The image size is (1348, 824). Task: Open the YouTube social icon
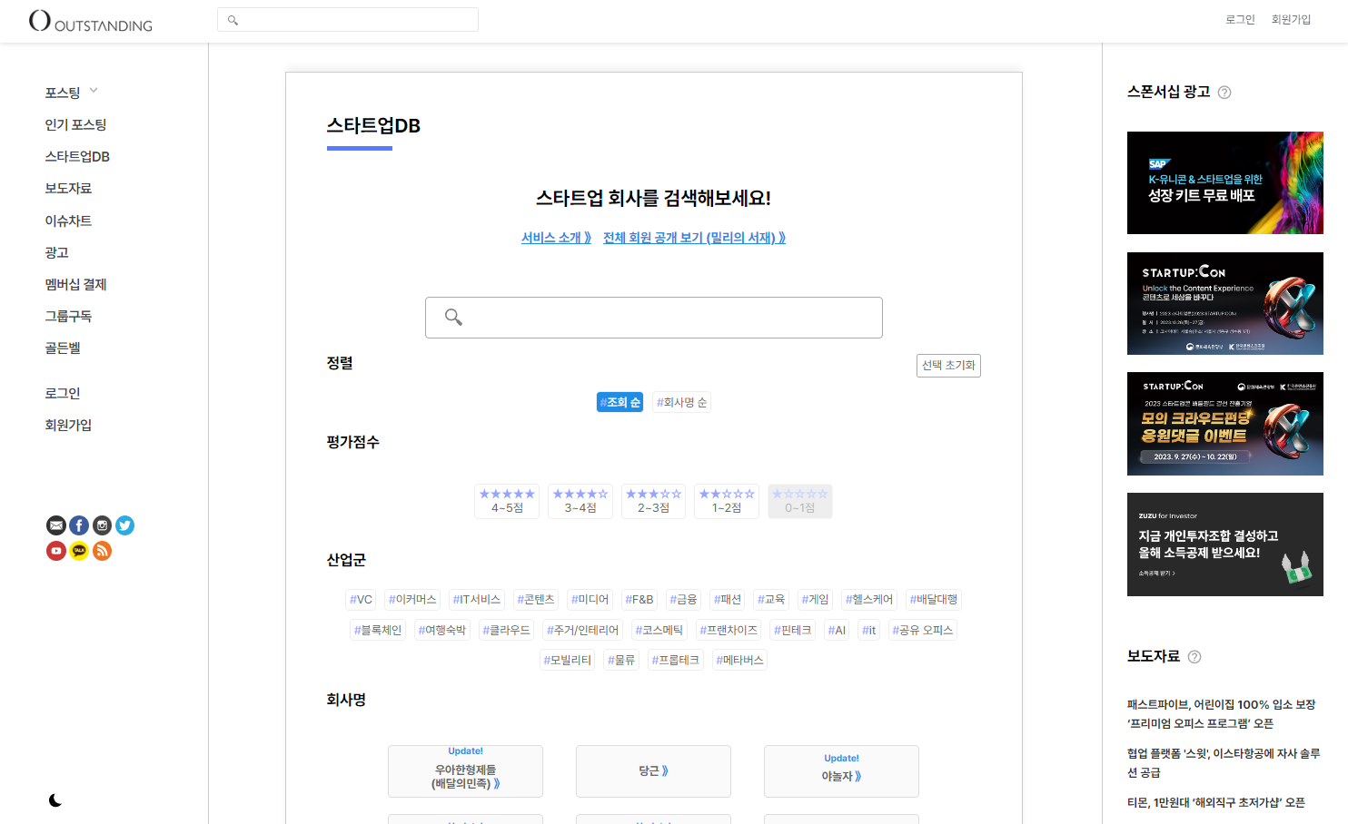(56, 551)
